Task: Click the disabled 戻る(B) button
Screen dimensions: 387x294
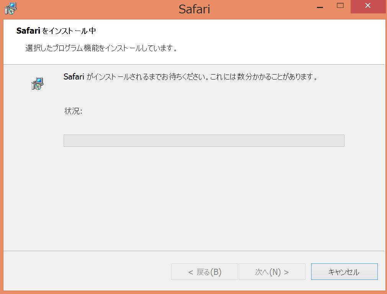Action: click(205, 272)
